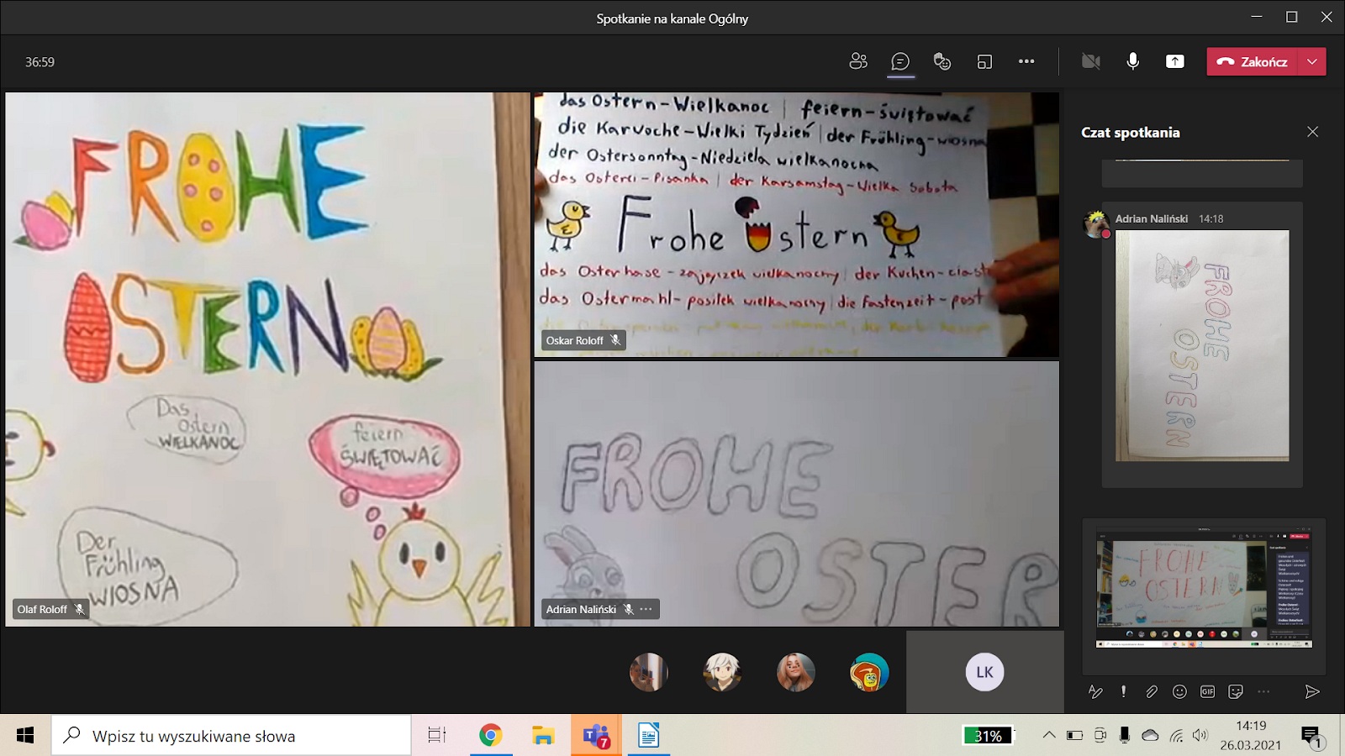
Task: Click the share content icon
Action: (1174, 61)
